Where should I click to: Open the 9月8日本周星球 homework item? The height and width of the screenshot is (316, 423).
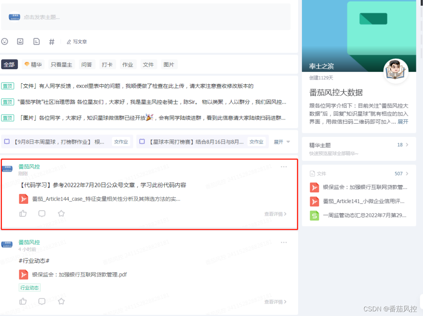point(59,142)
